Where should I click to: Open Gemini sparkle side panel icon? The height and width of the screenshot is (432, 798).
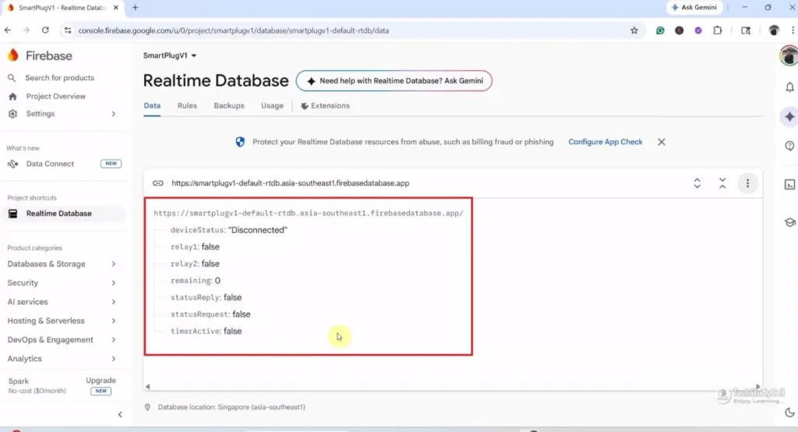tap(789, 117)
